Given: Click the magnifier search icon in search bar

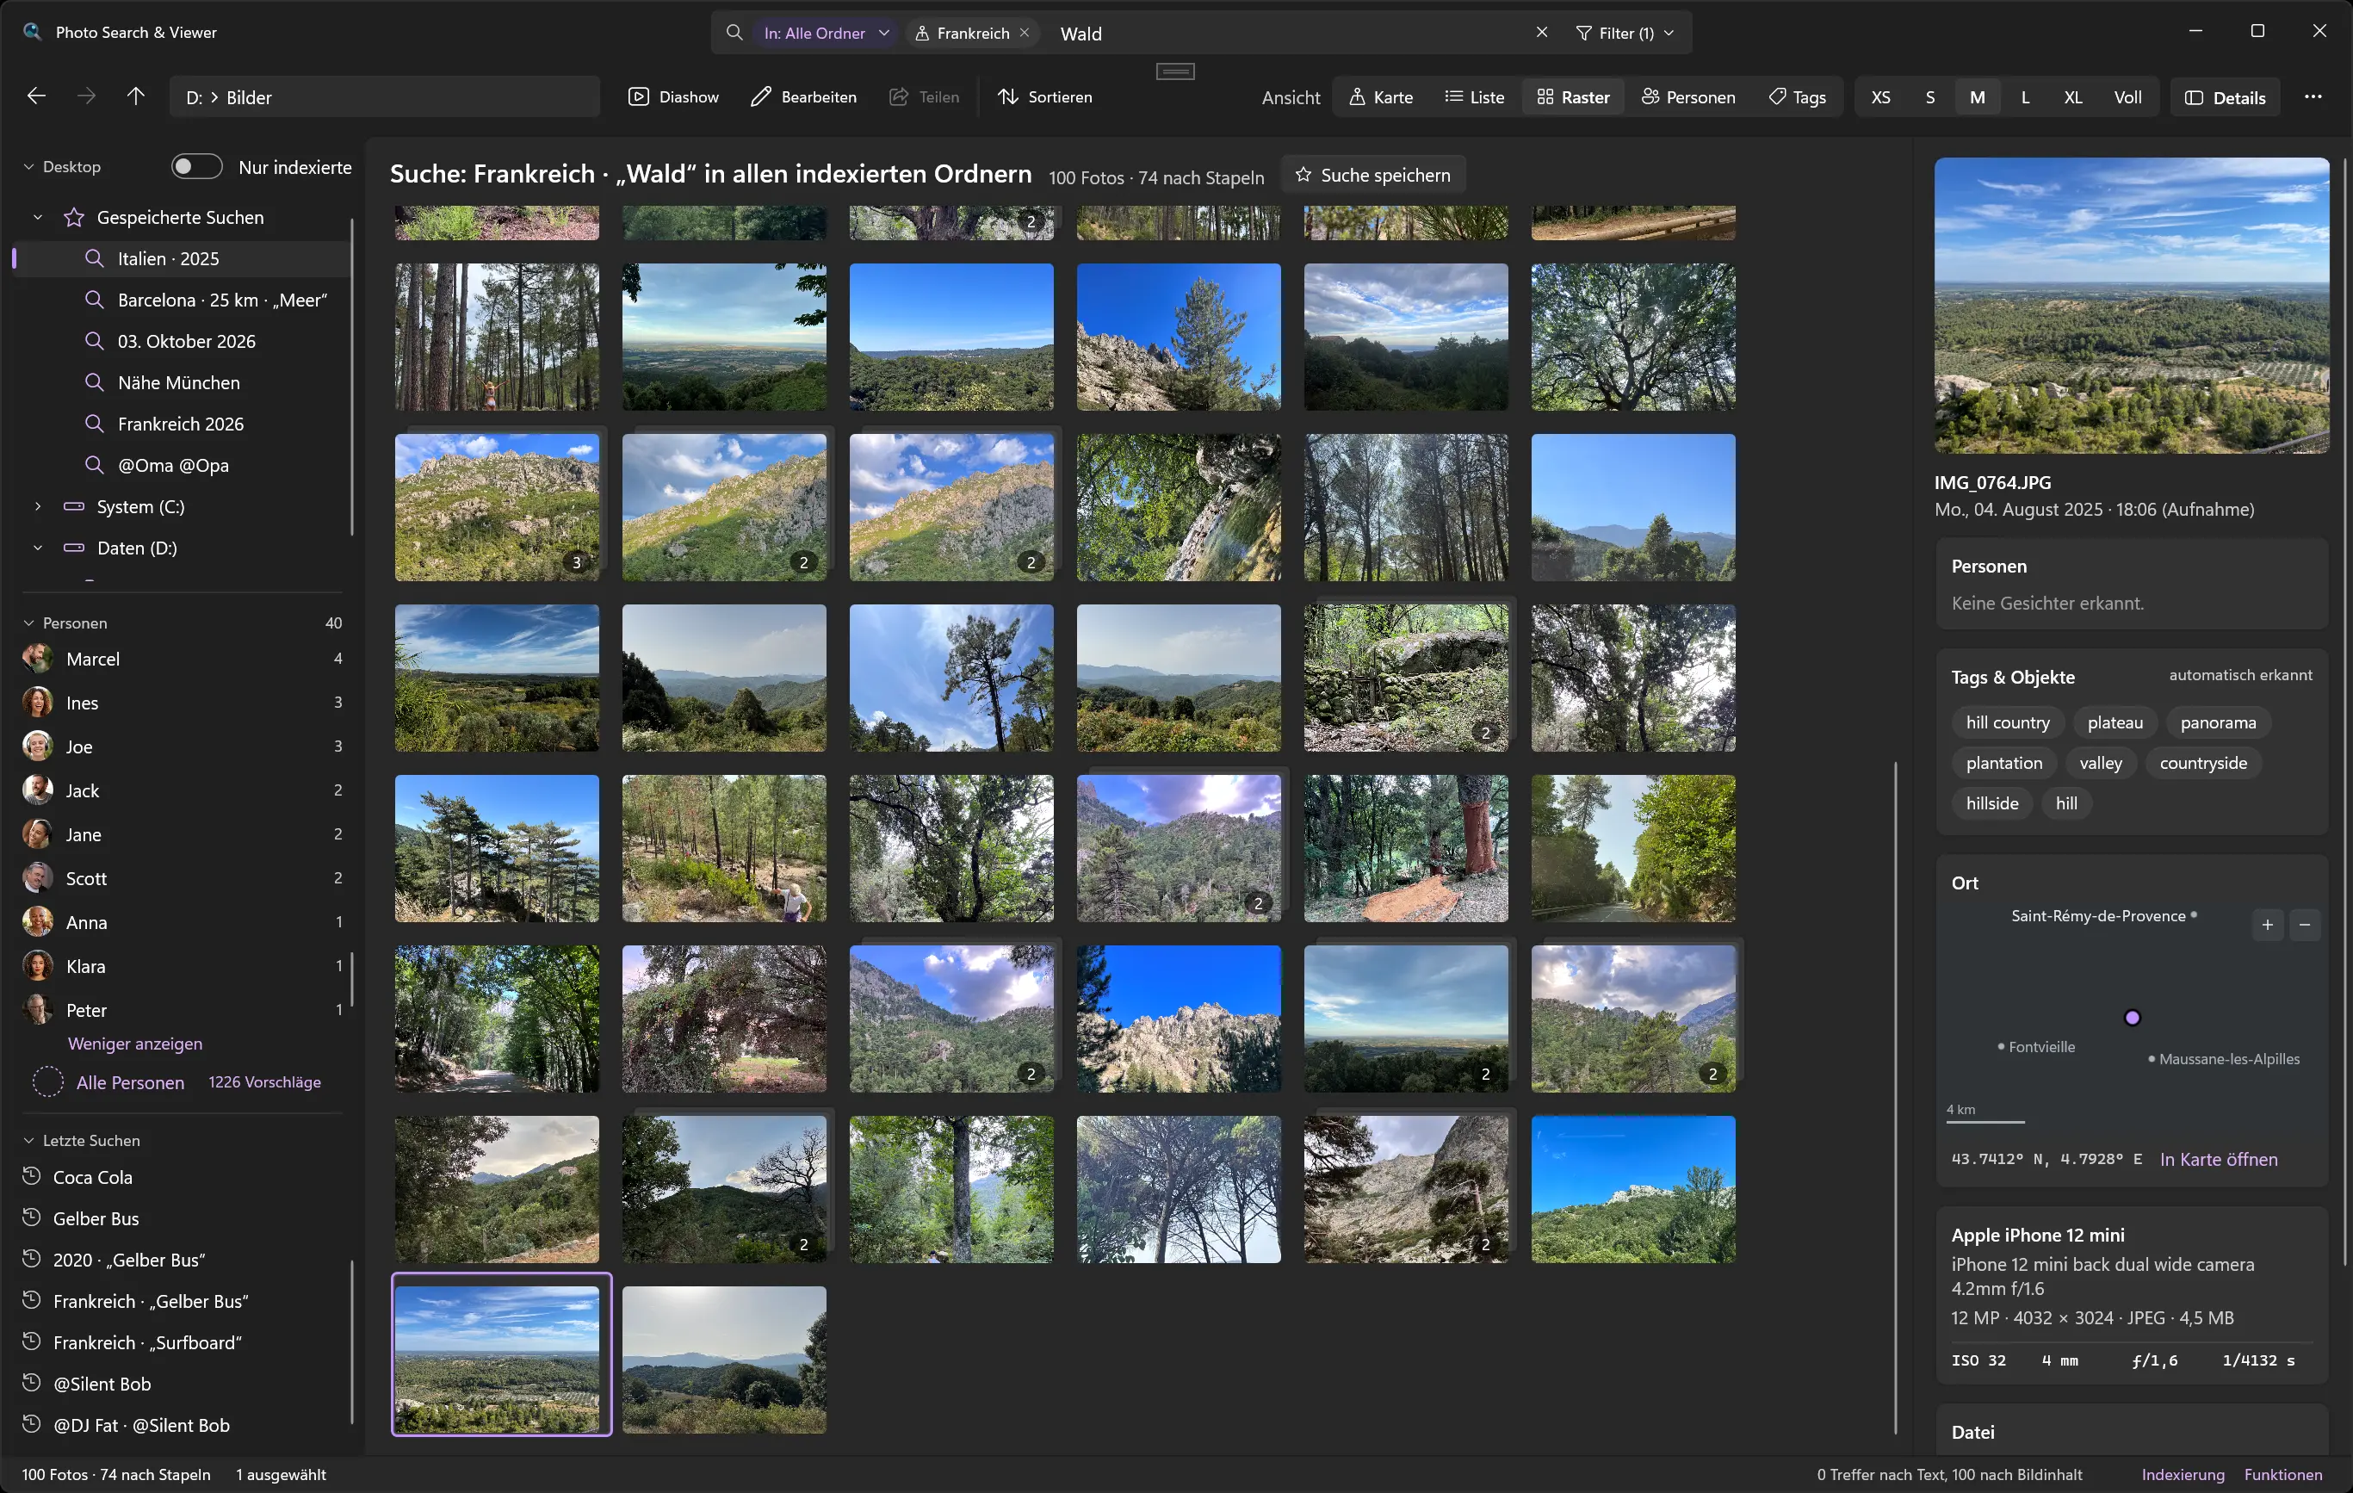Looking at the screenshot, I should coord(734,32).
